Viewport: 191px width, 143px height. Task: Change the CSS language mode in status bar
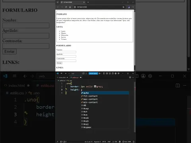point(115,141)
